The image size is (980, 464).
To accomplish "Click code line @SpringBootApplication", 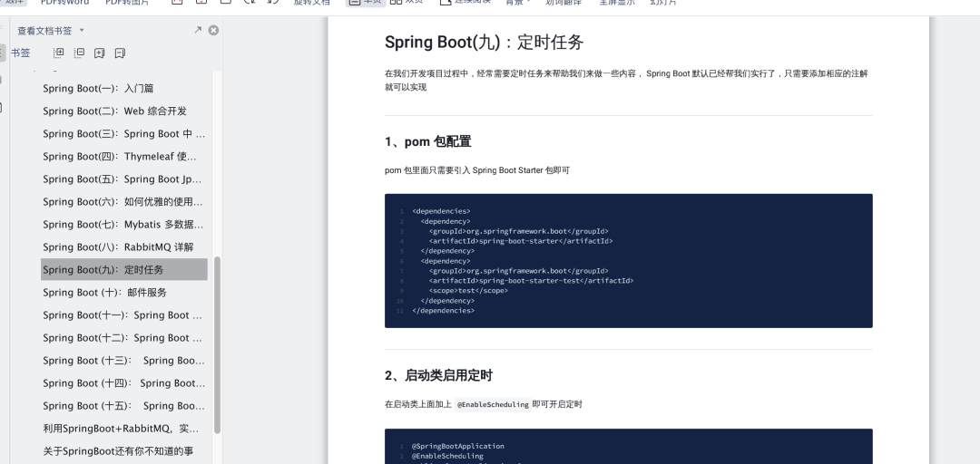I will [x=458, y=447].
